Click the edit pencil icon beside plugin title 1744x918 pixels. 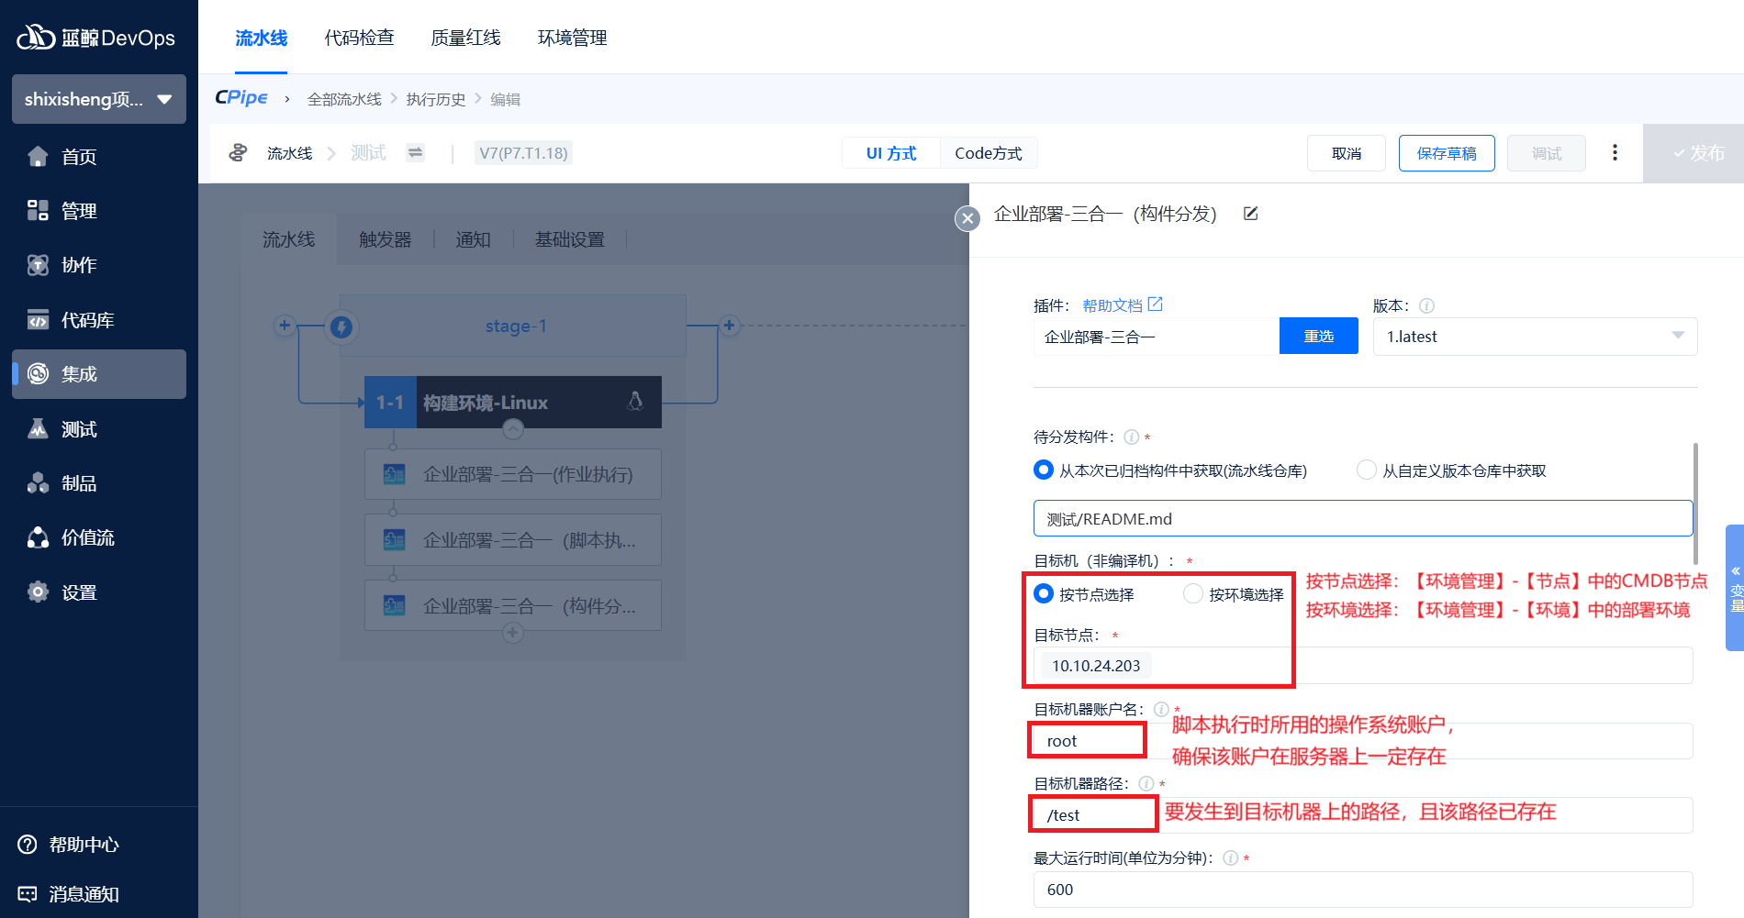[x=1250, y=214]
